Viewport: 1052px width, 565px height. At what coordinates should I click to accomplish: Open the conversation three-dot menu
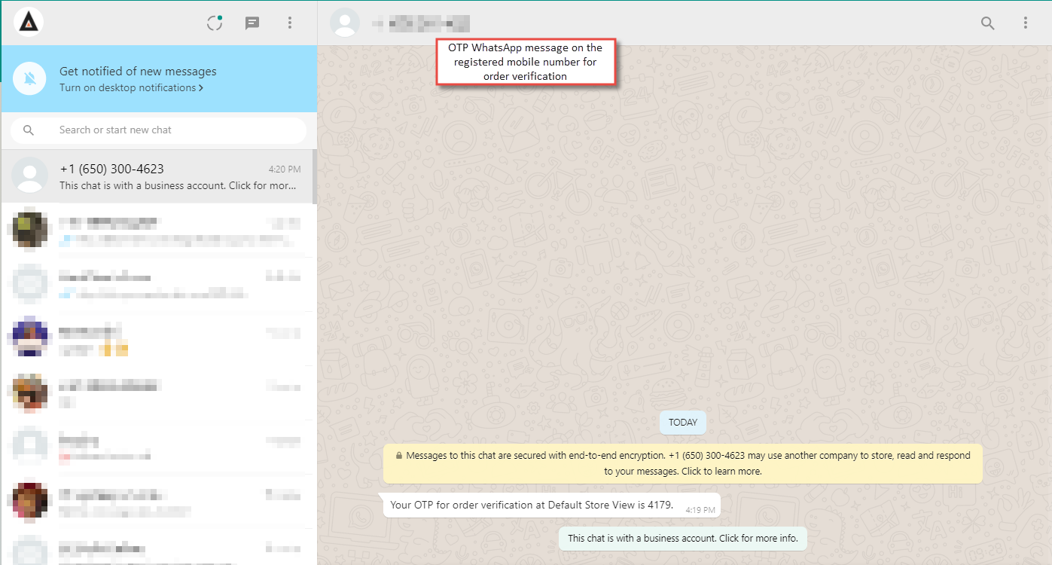(x=1026, y=23)
